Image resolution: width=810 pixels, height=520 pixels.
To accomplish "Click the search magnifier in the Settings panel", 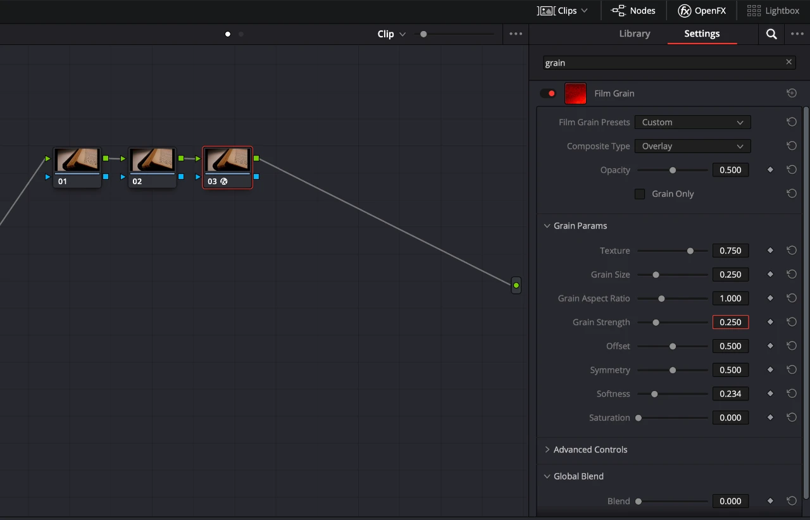I will coord(771,34).
